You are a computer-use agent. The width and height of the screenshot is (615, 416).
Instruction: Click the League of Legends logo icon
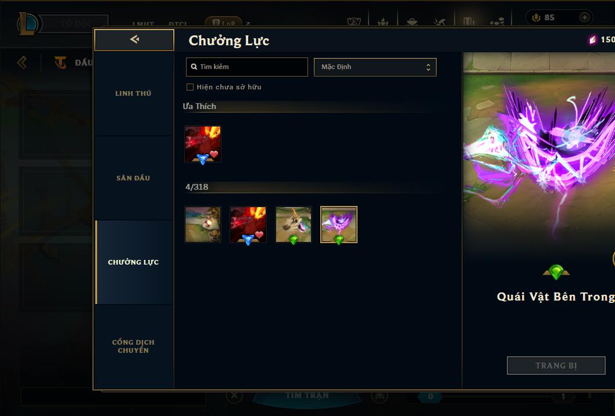27,23
